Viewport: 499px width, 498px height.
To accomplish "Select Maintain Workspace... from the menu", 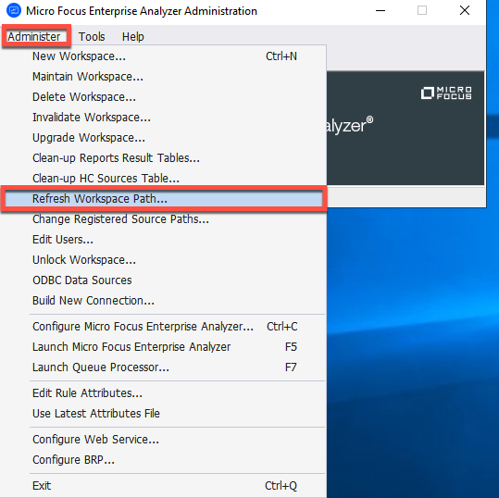I will coord(163,77).
